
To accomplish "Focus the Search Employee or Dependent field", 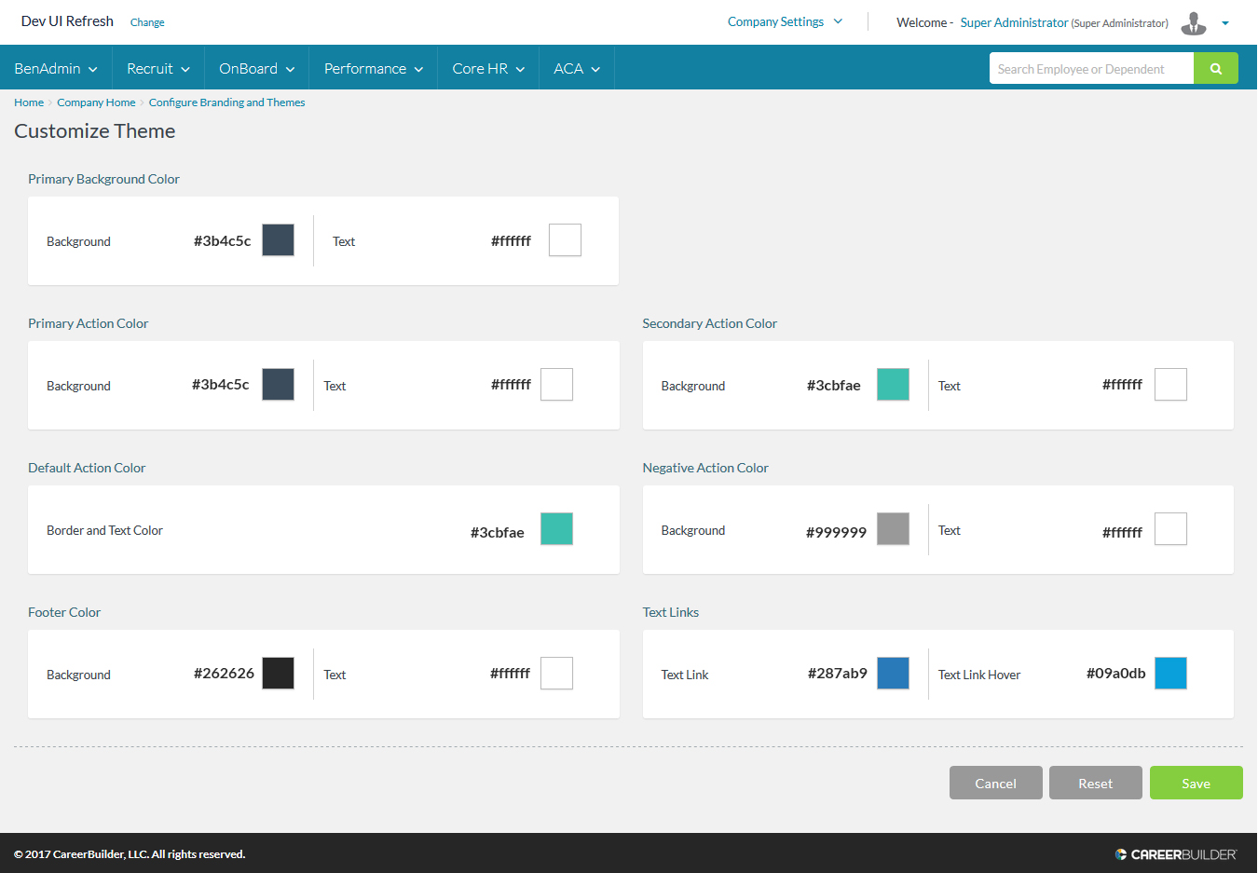I will [1090, 69].
